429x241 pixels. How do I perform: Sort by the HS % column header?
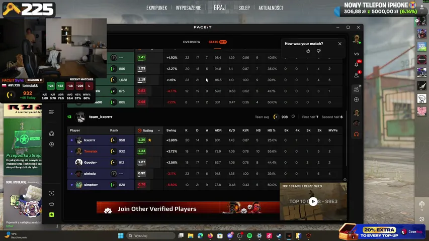[x=272, y=131]
